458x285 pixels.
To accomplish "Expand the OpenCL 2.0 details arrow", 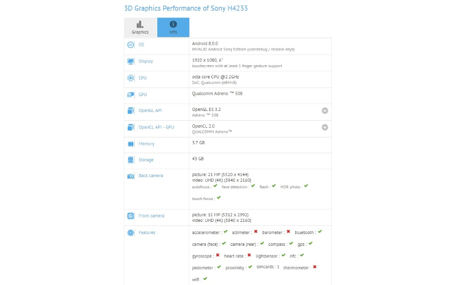I will pos(325,127).
